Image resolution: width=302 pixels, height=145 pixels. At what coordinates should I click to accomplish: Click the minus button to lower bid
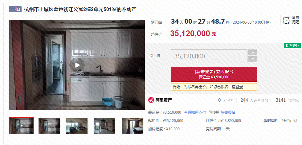(253, 59)
